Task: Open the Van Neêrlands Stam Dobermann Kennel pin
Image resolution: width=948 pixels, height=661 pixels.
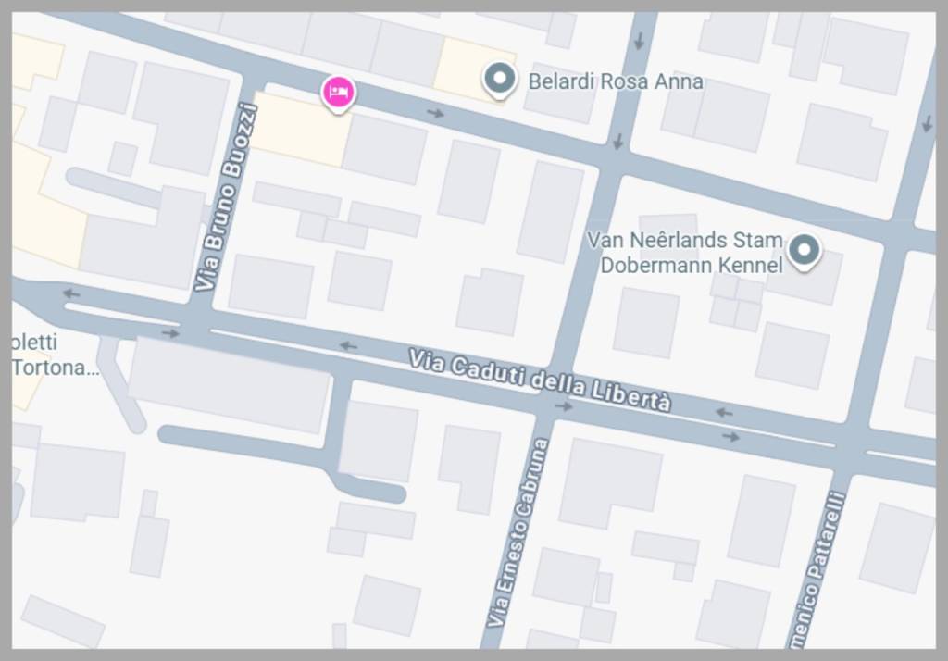Action: [804, 252]
